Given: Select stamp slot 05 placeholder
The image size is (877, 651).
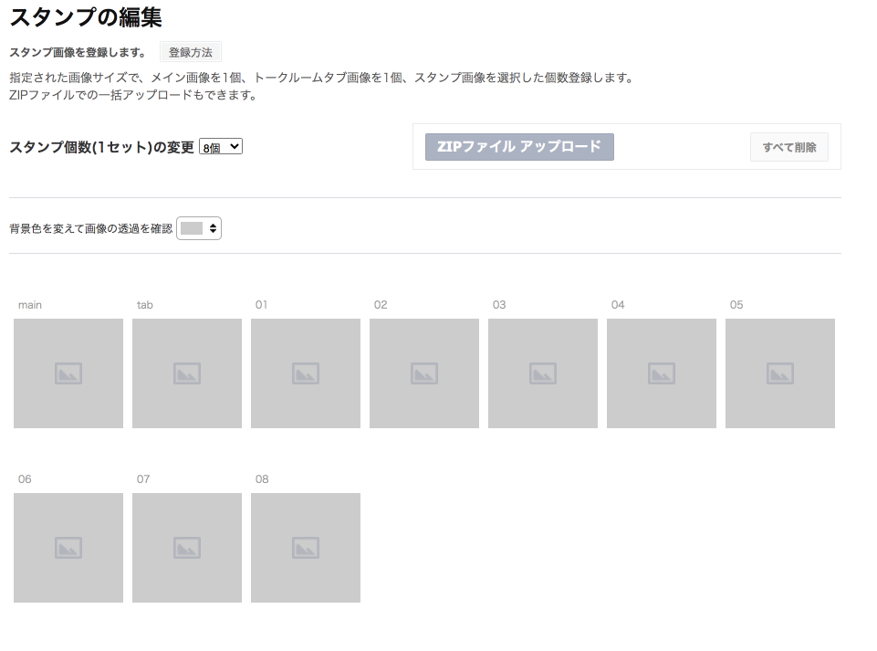Looking at the screenshot, I should [x=779, y=373].
